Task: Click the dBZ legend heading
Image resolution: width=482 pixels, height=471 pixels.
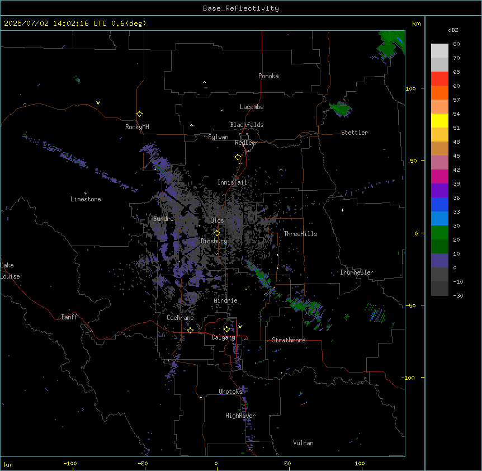Action: pyautogui.click(x=453, y=30)
